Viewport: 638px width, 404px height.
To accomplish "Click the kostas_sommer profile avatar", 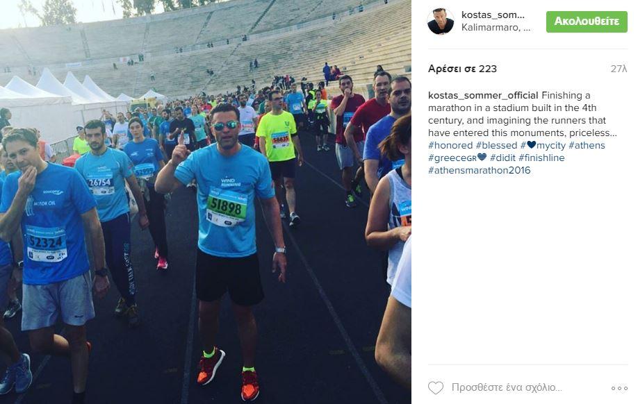I will coord(441,21).
